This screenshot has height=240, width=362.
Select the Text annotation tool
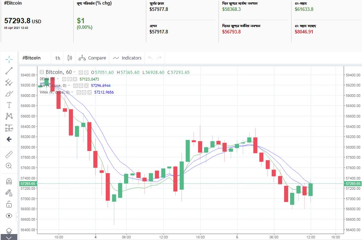tap(9, 105)
